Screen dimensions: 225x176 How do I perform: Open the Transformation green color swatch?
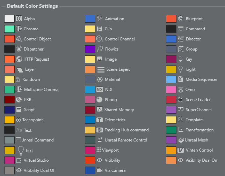pos(171,130)
